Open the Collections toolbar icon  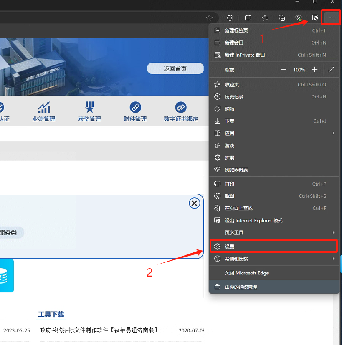282,18
